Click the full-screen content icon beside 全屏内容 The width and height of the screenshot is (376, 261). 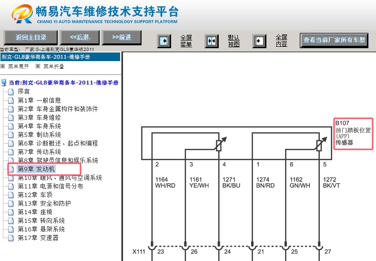[x=259, y=41]
